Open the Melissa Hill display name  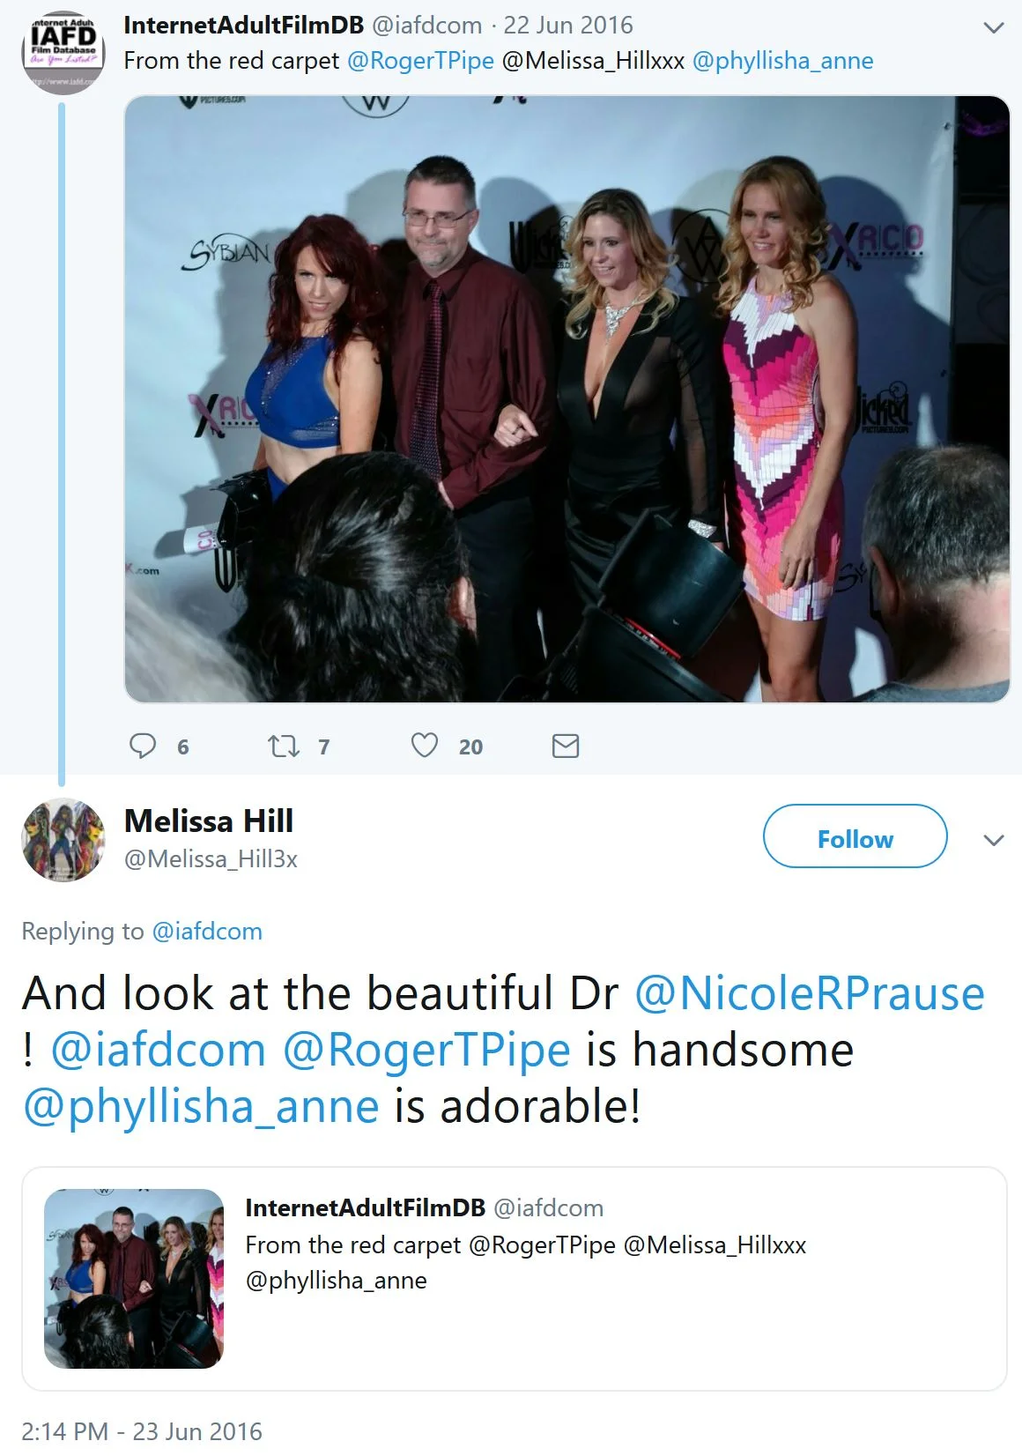click(209, 821)
